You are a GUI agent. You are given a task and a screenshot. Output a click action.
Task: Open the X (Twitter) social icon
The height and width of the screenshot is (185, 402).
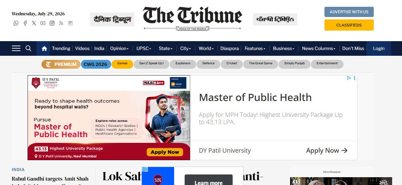click(x=34, y=23)
